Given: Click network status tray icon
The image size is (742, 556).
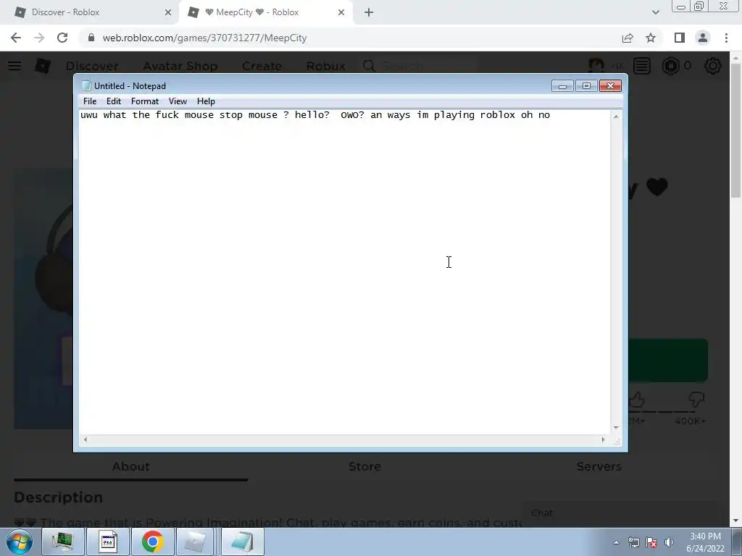Looking at the screenshot, I should (633, 542).
